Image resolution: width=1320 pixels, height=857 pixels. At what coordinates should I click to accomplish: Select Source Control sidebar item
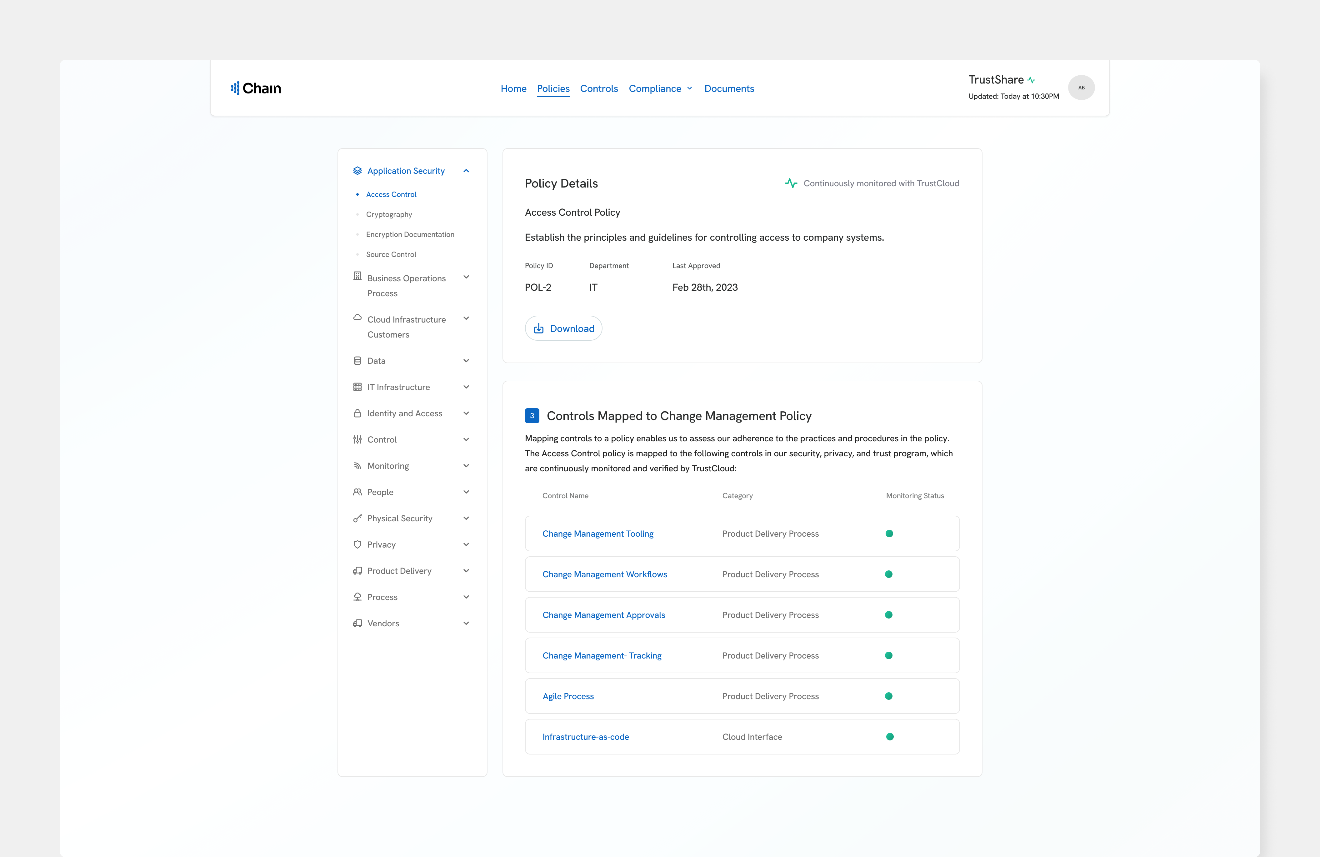coord(391,254)
